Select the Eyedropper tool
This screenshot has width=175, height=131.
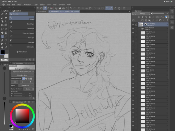[6, 47]
